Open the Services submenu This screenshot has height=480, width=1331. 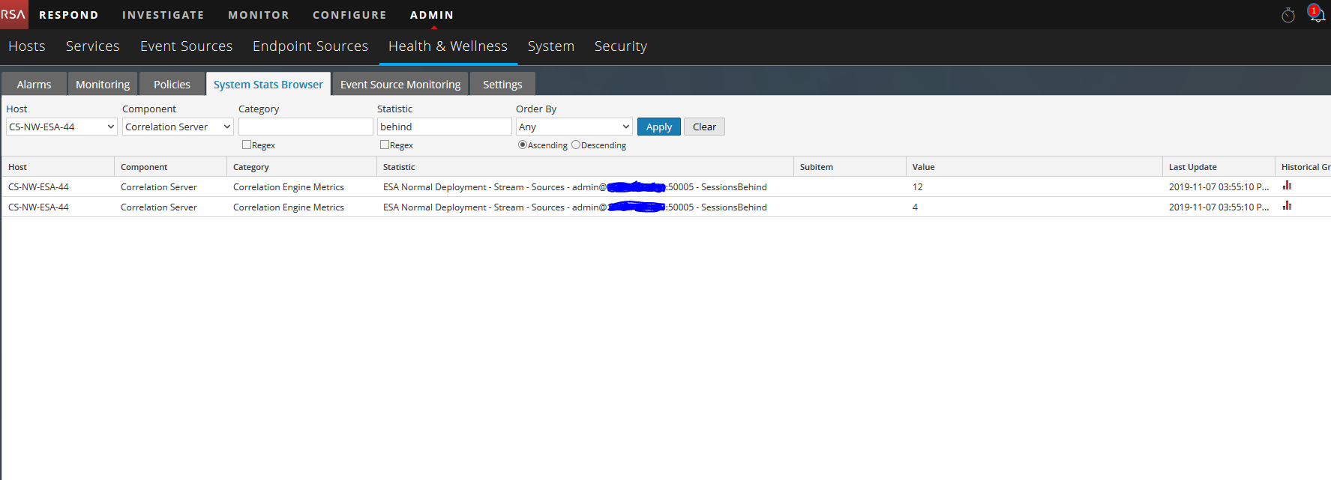[92, 46]
